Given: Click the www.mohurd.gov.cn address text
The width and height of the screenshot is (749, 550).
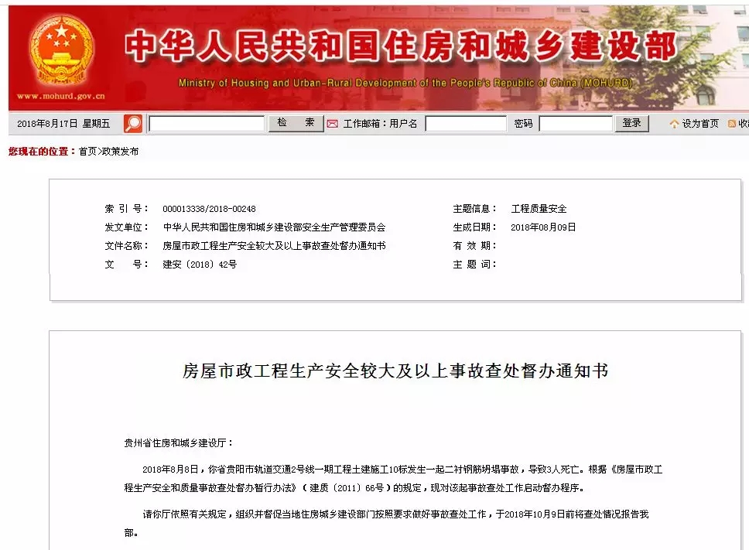Looking at the screenshot, I should click(x=61, y=96).
